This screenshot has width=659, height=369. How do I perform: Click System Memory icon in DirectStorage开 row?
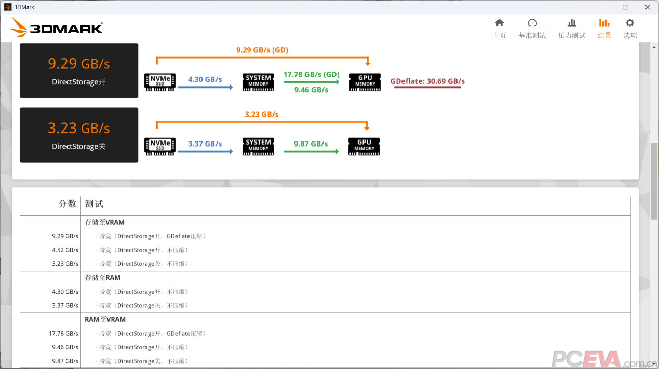click(258, 82)
